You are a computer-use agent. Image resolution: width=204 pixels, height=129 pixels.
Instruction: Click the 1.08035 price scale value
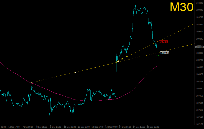(x=199, y=89)
